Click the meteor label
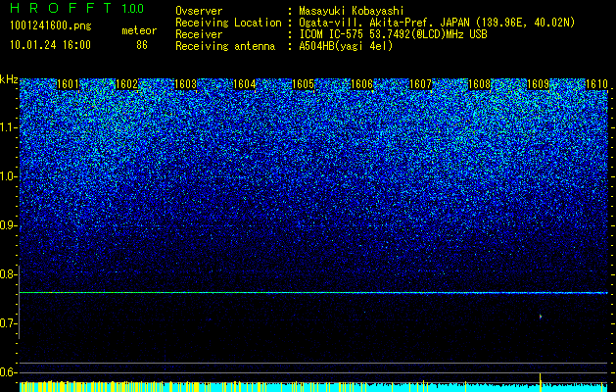The height and width of the screenshot is (392, 616). 139,30
